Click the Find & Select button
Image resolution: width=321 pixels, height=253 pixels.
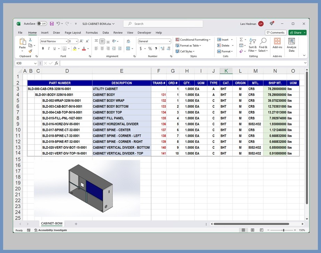[263, 45]
